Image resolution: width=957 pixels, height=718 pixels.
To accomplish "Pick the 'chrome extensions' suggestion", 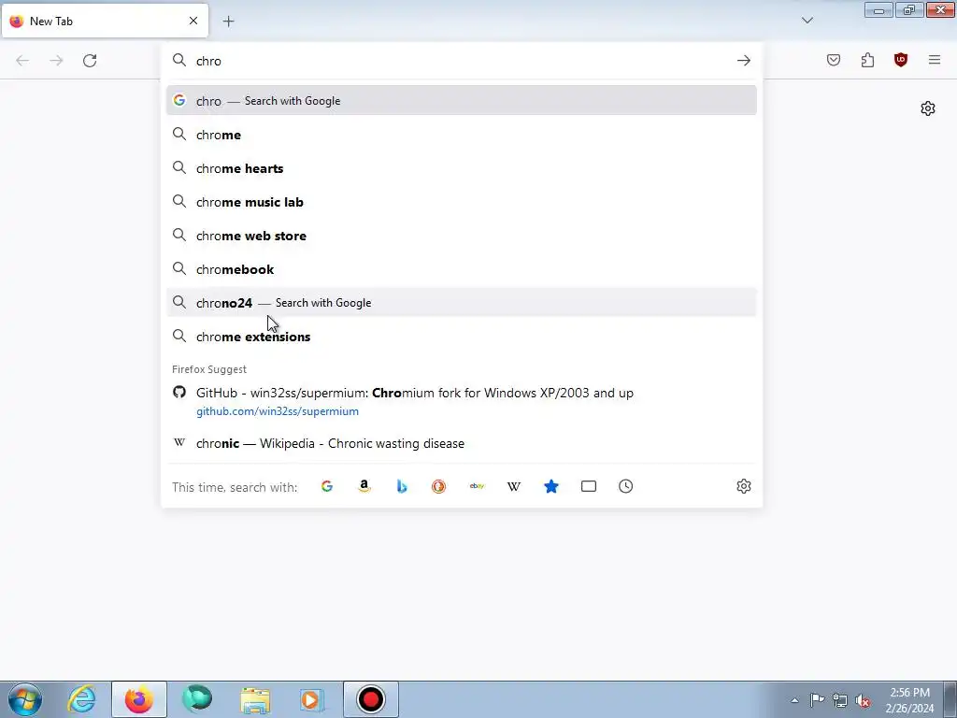I will [x=461, y=337].
